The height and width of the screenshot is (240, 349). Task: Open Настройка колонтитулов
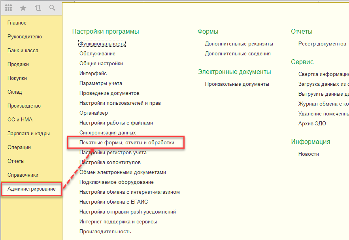(110, 162)
